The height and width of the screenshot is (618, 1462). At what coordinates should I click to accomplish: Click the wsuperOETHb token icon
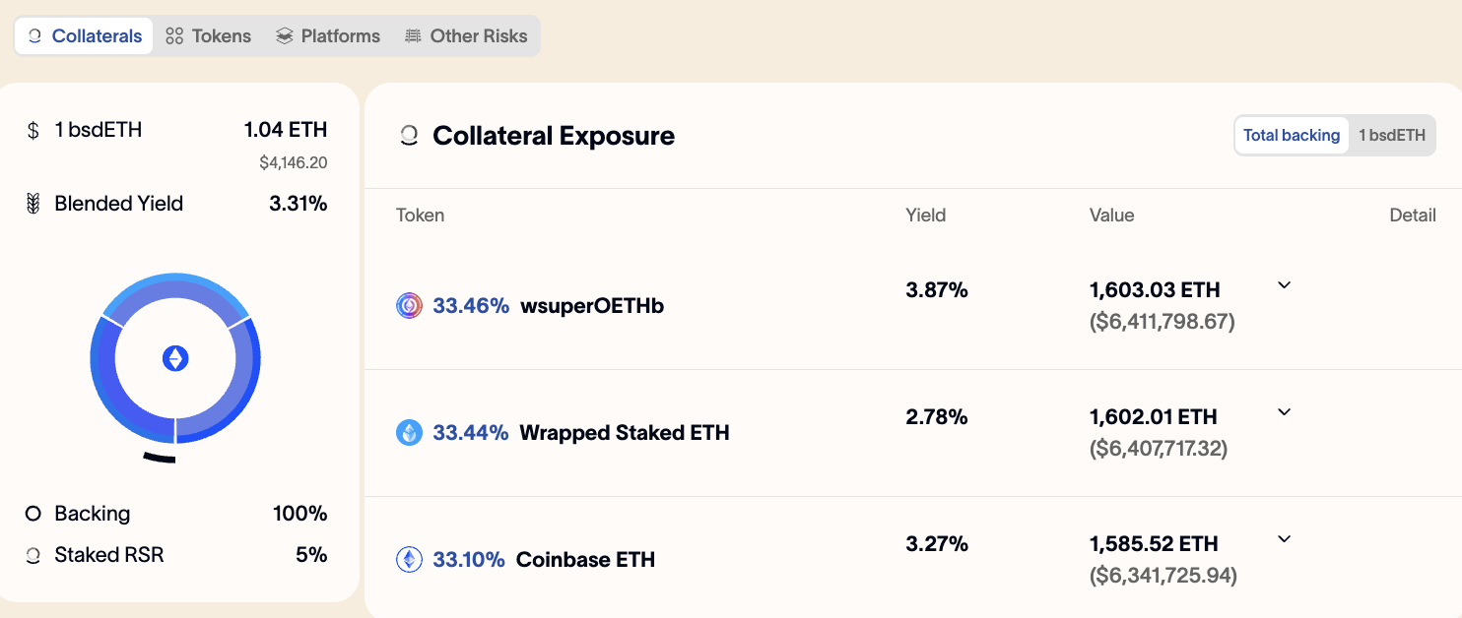(409, 306)
